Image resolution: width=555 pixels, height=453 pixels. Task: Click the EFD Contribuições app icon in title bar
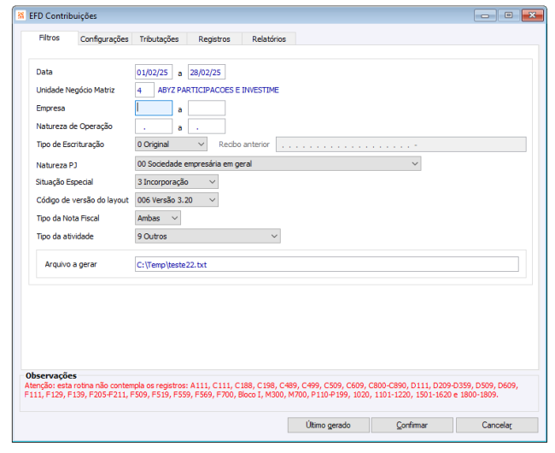pyautogui.click(x=21, y=15)
